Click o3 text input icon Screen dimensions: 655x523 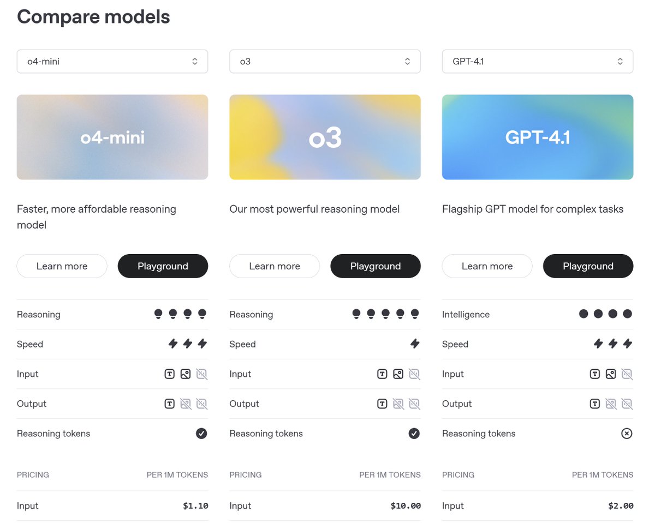pos(382,374)
